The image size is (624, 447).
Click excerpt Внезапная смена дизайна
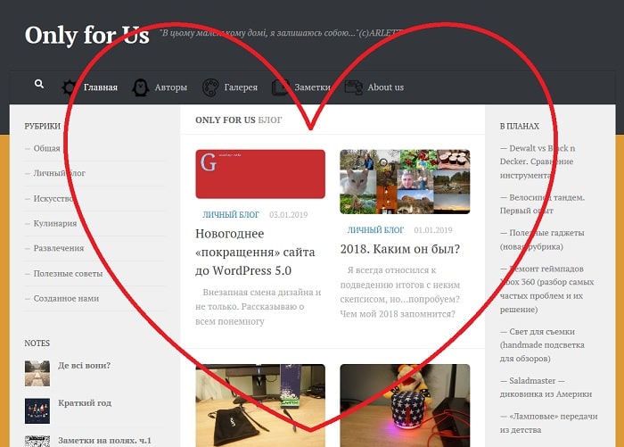pos(259,307)
